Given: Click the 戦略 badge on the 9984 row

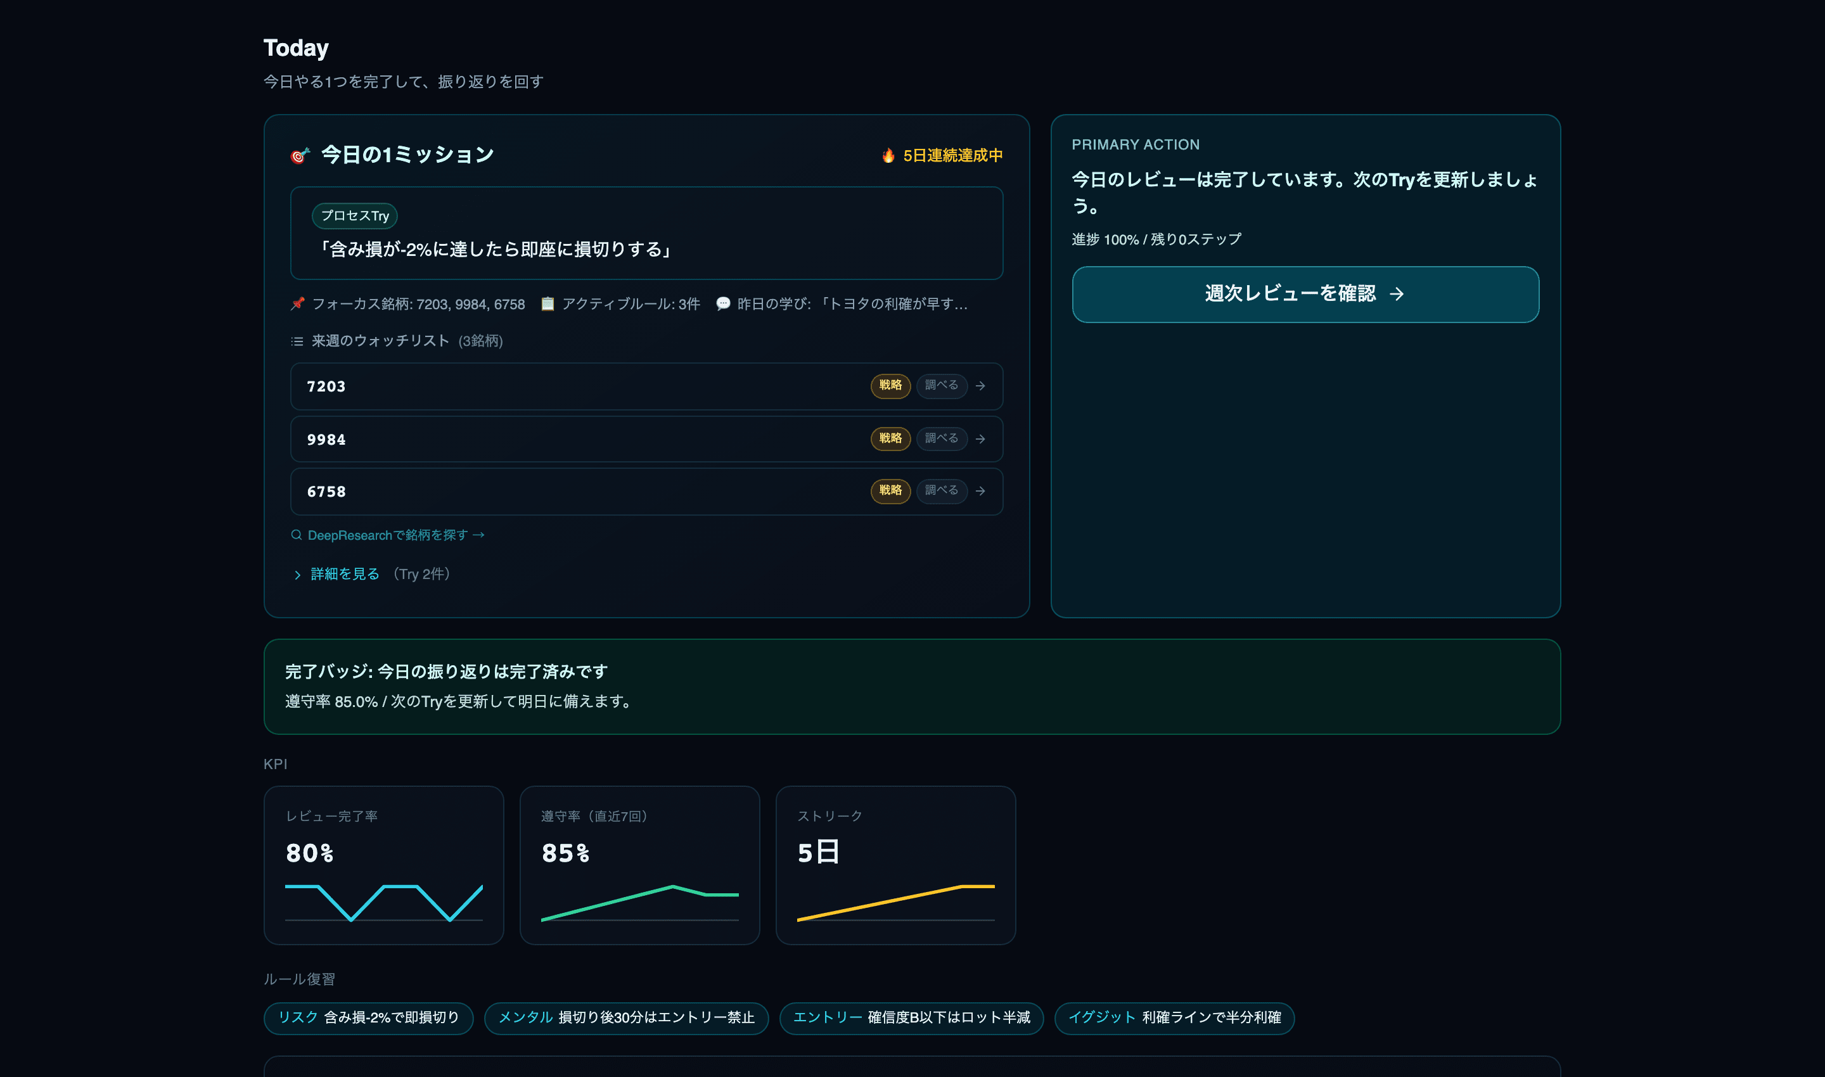Looking at the screenshot, I should click(x=890, y=438).
